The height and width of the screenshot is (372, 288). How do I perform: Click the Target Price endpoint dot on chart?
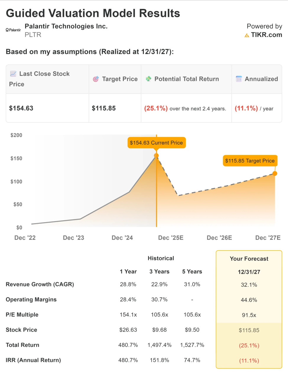(x=275, y=173)
